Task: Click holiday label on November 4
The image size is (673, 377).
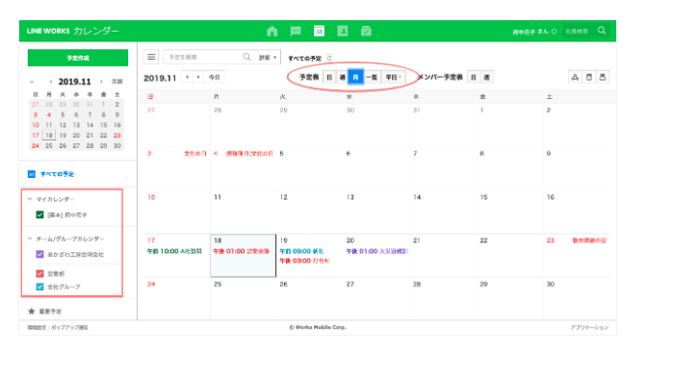Action: tap(249, 154)
